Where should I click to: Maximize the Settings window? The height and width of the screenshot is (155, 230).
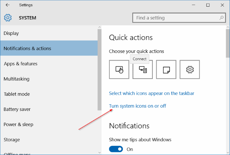(x=208, y=5)
